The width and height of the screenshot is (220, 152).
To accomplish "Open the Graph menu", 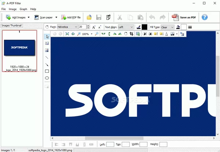I will 23,9.
